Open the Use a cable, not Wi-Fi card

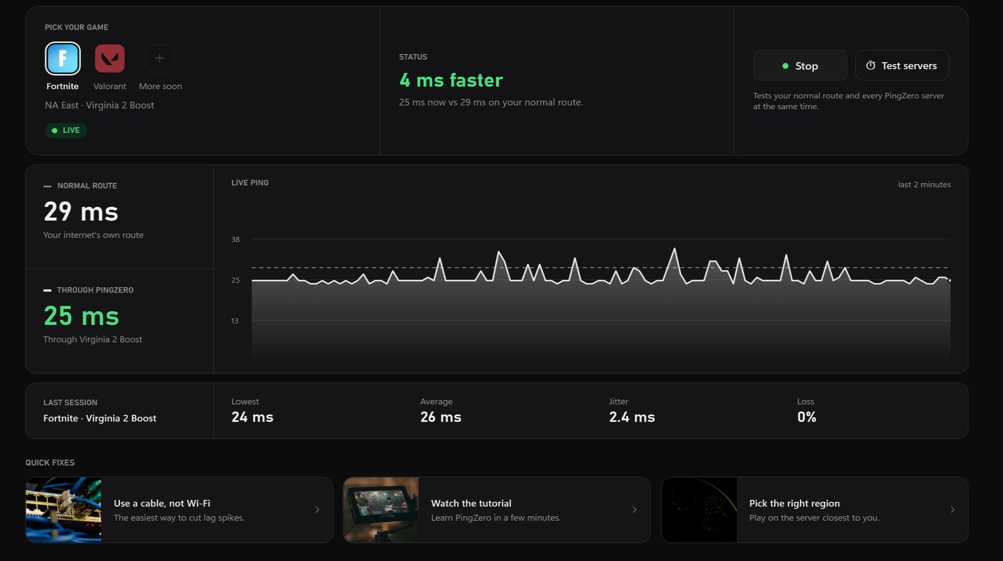[179, 510]
